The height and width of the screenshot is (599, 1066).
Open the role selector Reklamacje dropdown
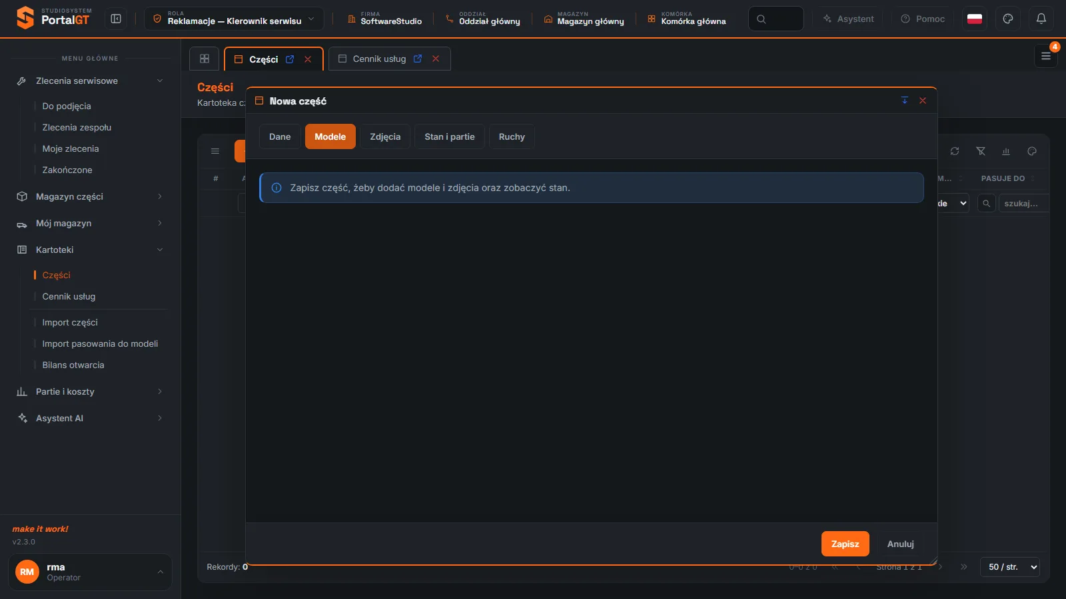pyautogui.click(x=234, y=19)
